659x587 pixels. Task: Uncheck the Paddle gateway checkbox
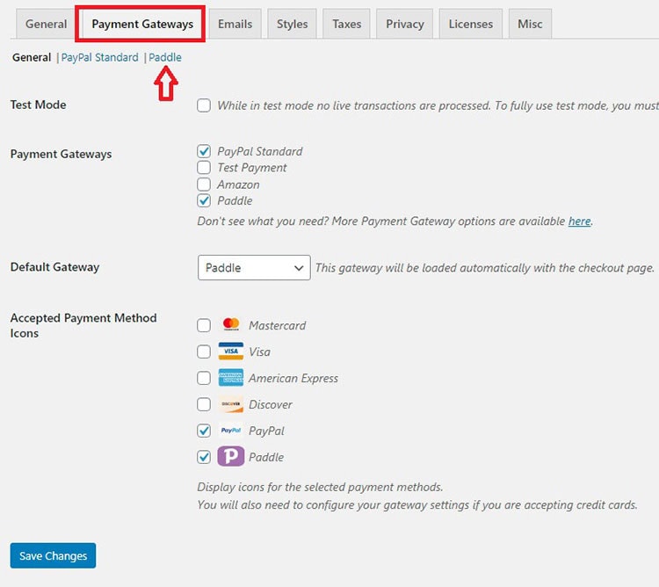(204, 200)
